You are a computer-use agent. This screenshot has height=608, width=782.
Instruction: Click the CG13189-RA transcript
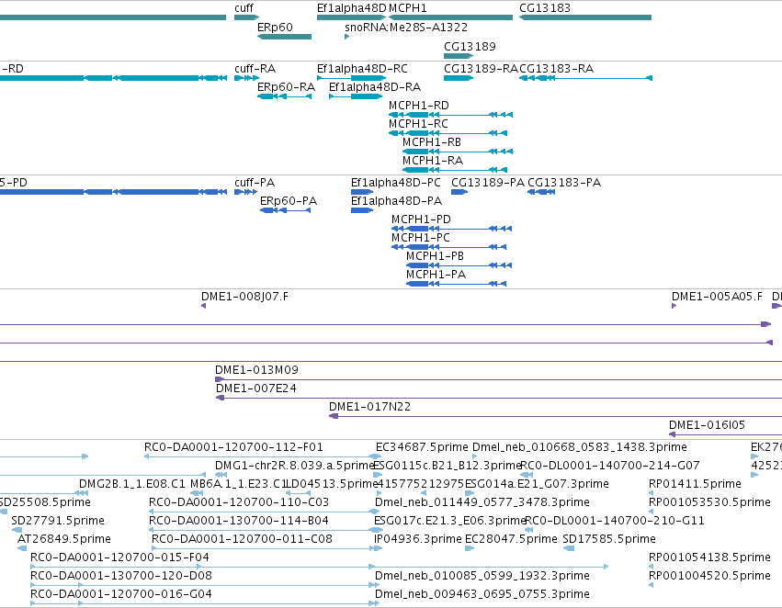point(459,78)
